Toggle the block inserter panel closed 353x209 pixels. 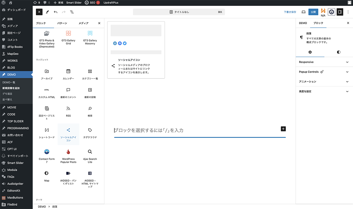39,12
